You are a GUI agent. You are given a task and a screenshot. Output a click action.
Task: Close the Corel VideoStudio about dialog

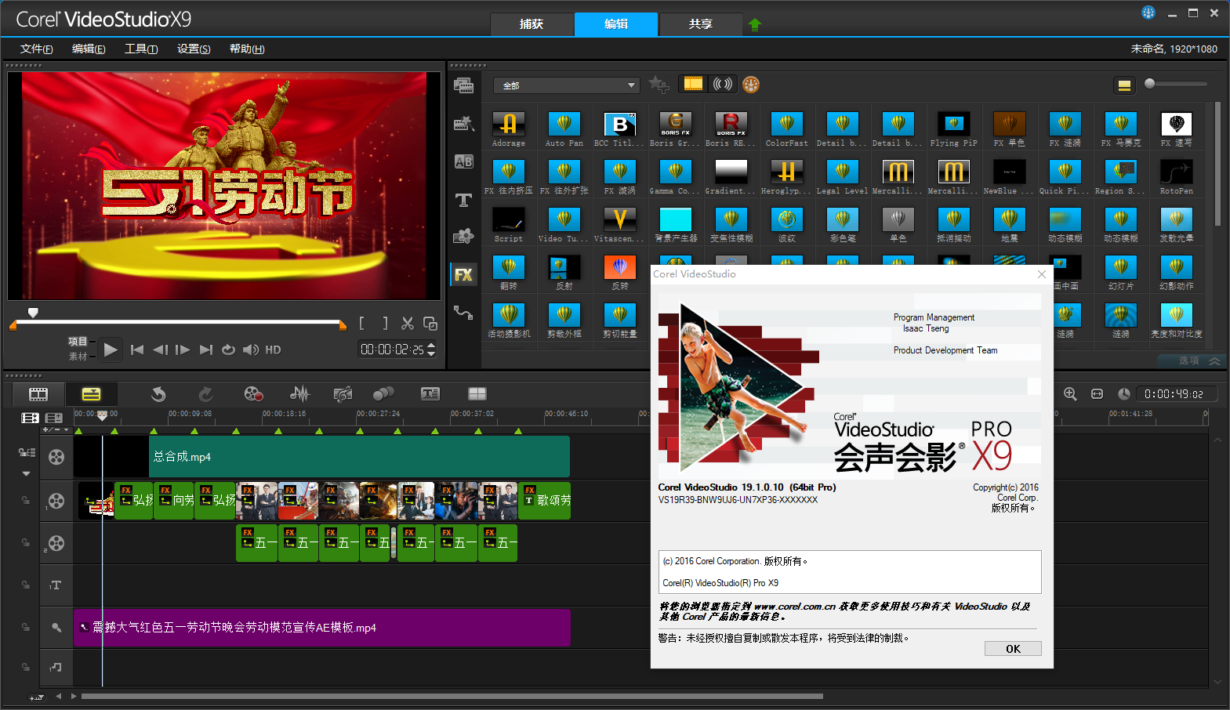point(1042,274)
